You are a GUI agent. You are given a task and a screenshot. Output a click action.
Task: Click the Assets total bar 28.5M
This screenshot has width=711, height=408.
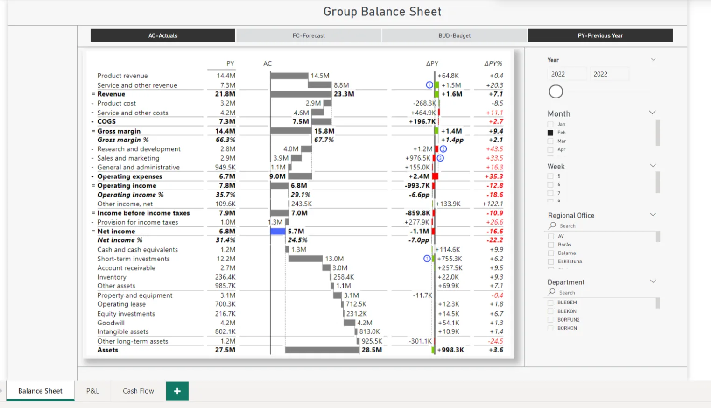tap(322, 350)
